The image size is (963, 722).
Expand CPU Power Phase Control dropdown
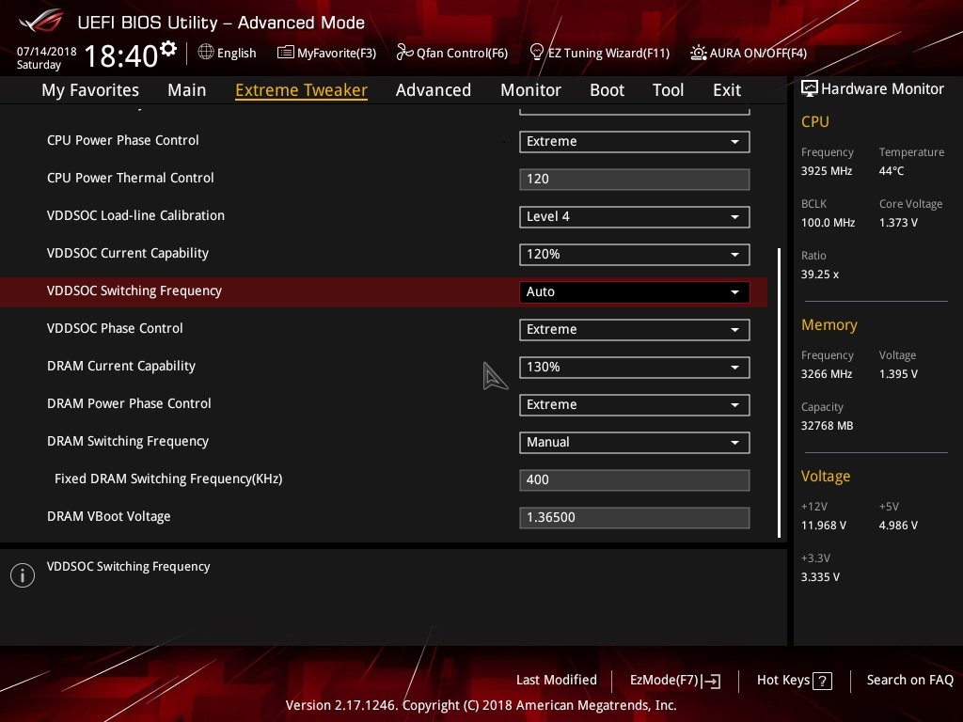point(635,142)
